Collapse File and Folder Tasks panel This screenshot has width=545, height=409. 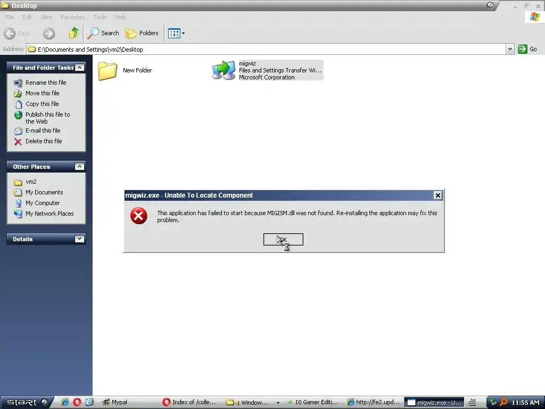pyautogui.click(x=80, y=68)
